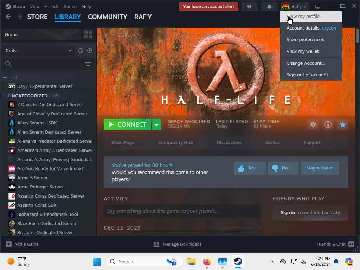
Task: Go to the LIBRARY tab
Action: pos(68,17)
